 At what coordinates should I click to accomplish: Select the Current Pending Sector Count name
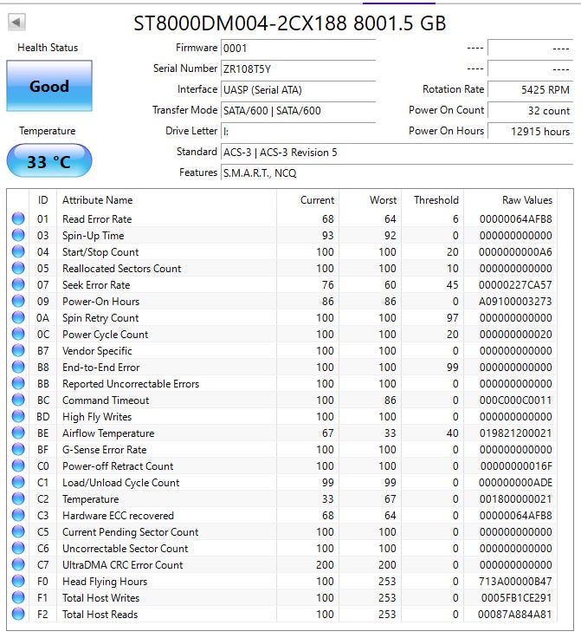(x=130, y=532)
